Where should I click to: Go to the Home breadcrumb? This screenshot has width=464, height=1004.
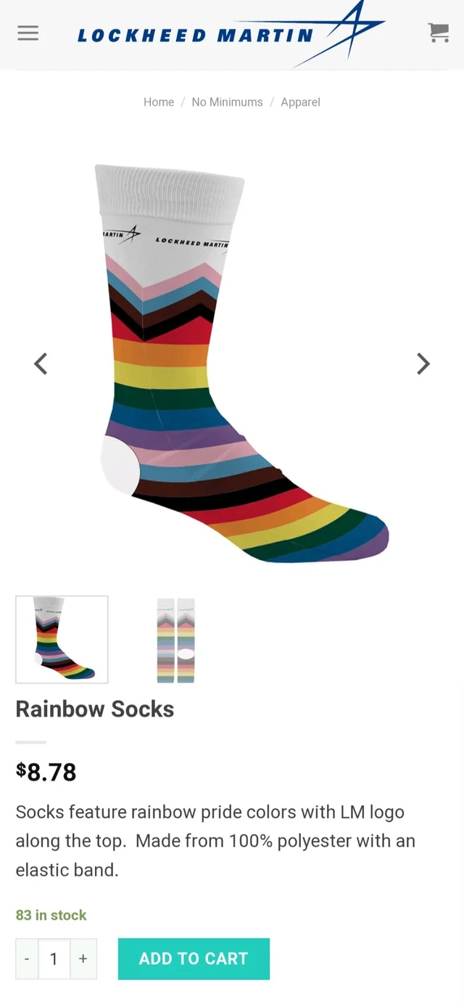click(159, 102)
